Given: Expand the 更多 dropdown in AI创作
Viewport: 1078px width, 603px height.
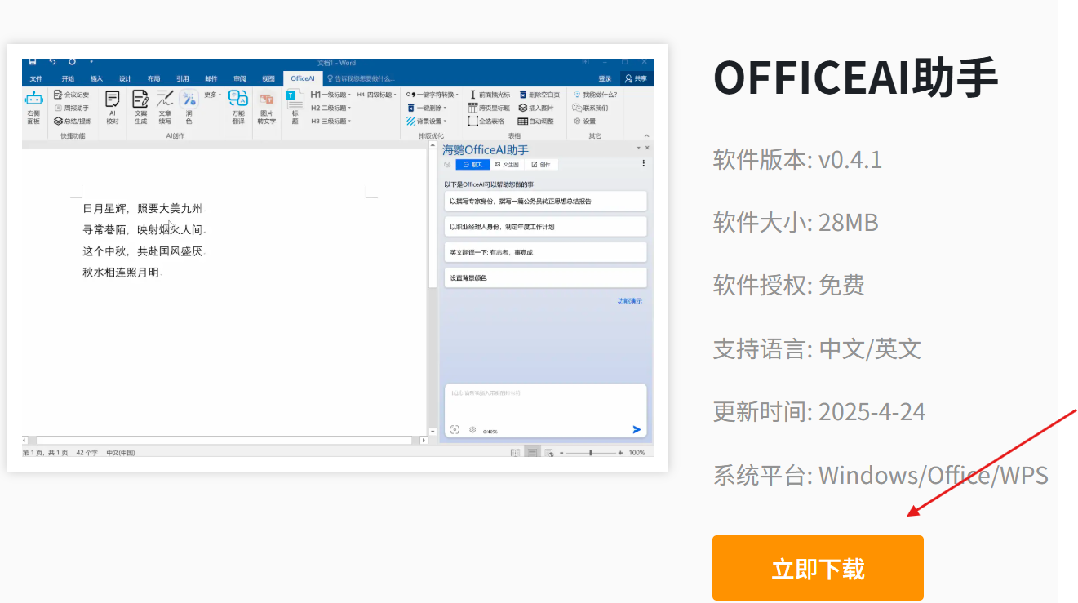Looking at the screenshot, I should click(212, 95).
